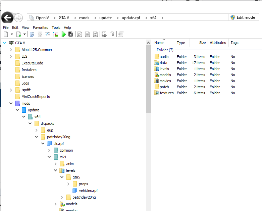
Task: Click the red-green blocks toolbar icon
Action: (55, 34)
